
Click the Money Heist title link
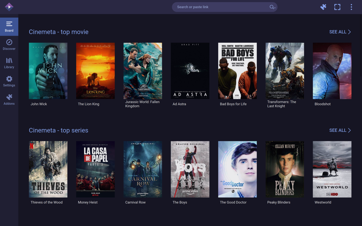click(x=88, y=202)
